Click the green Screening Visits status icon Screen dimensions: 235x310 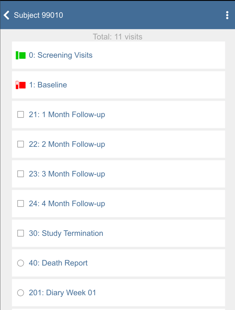click(x=21, y=55)
